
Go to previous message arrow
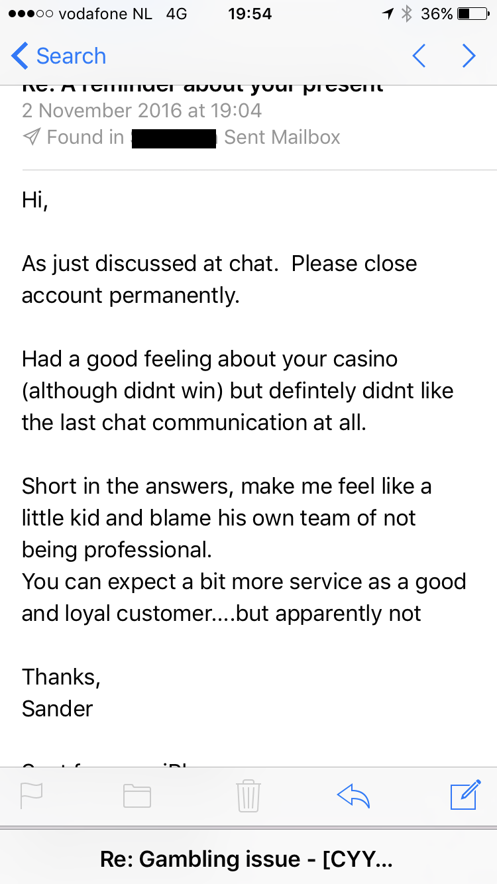[419, 56]
